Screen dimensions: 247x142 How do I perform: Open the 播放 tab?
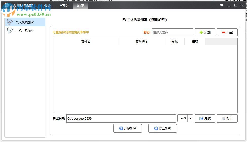[47, 6]
